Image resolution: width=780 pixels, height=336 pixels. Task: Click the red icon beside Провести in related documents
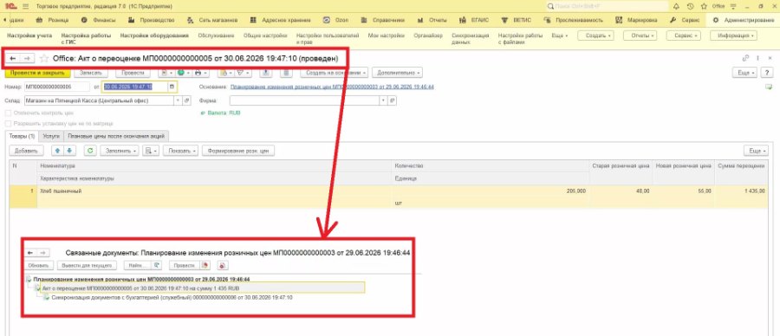coord(205,265)
